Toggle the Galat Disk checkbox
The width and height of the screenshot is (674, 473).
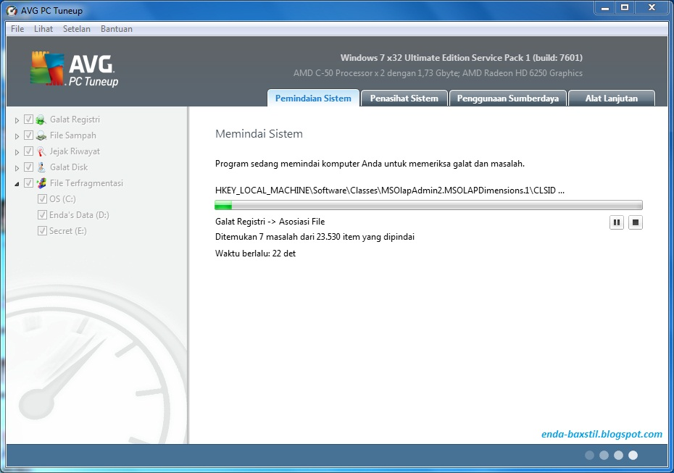[28, 167]
